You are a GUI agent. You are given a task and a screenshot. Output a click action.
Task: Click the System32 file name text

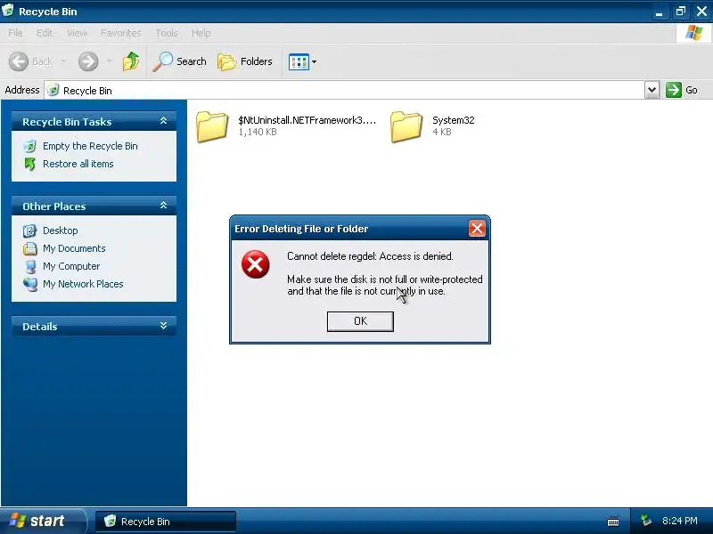(x=454, y=120)
